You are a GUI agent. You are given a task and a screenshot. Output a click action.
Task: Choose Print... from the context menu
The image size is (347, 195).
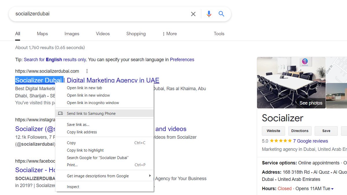click(x=104, y=165)
